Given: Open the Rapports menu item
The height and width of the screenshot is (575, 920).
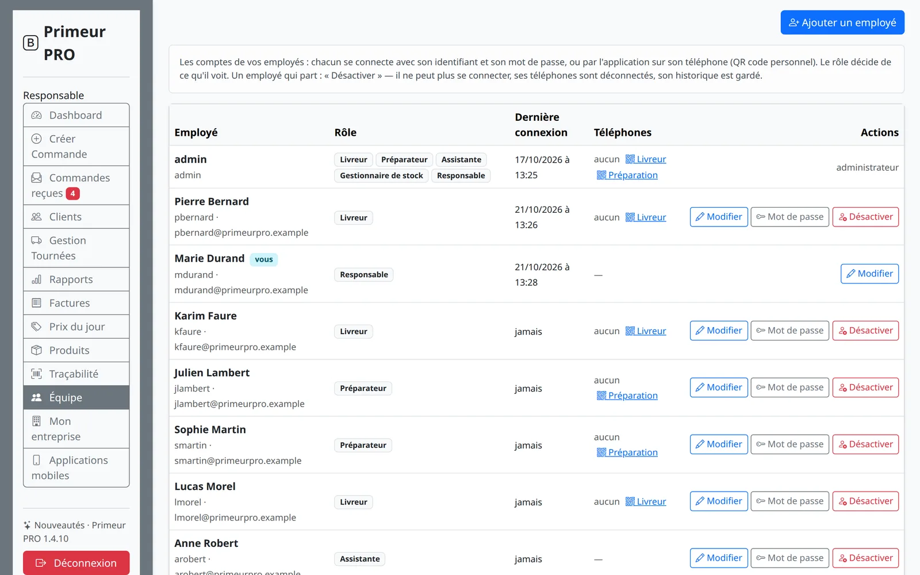Looking at the screenshot, I should pos(76,279).
